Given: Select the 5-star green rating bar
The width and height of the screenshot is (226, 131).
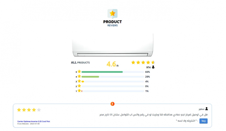Looking at the screenshot, I should [x=102, y=72].
